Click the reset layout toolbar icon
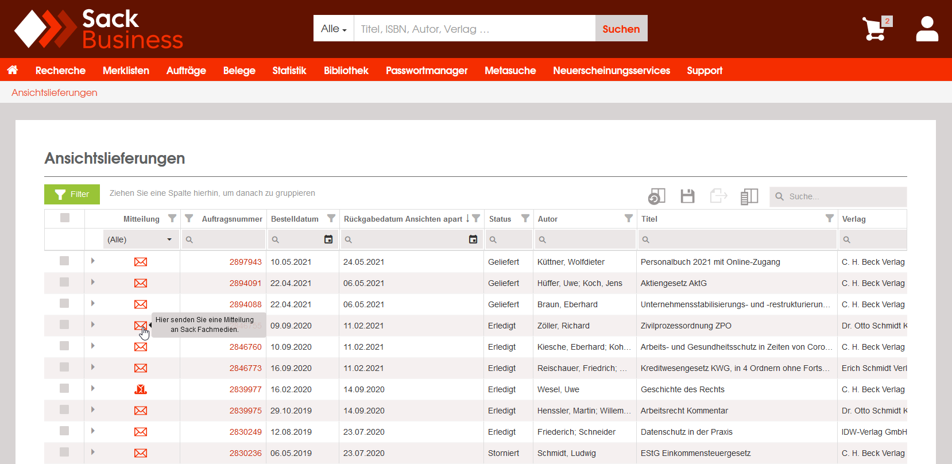Image resolution: width=952 pixels, height=464 pixels. (657, 196)
